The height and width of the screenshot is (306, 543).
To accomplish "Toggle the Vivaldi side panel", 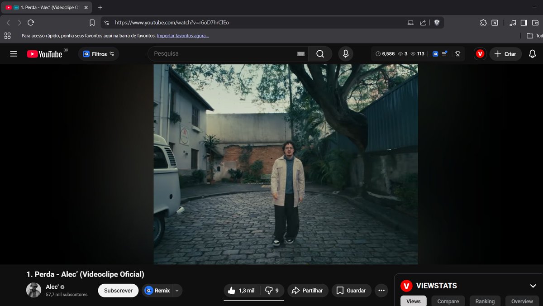I will [x=525, y=22].
